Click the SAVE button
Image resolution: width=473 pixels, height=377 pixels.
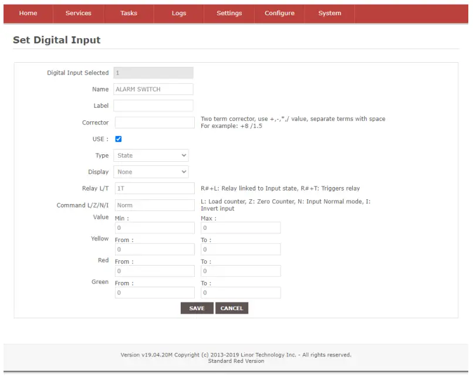tap(197, 308)
